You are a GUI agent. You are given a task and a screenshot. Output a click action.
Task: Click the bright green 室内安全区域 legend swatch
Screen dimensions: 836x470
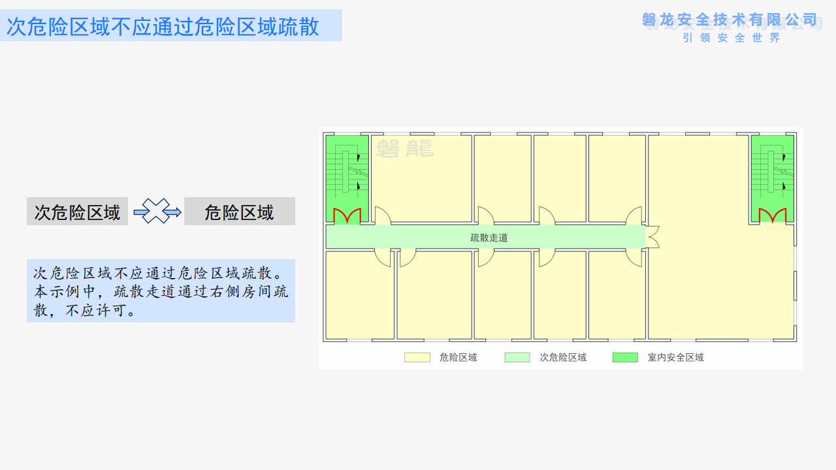click(x=624, y=357)
